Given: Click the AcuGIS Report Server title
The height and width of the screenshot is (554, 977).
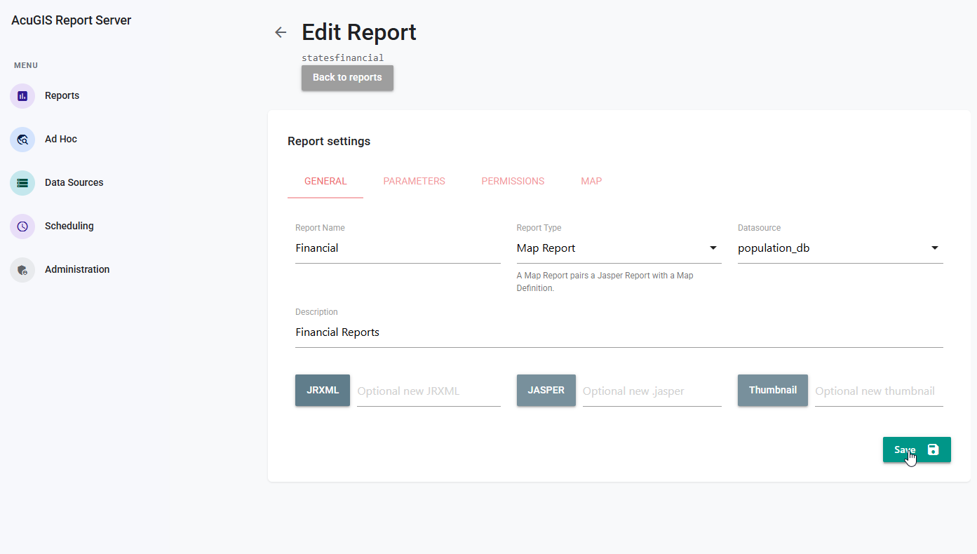Looking at the screenshot, I should [72, 21].
